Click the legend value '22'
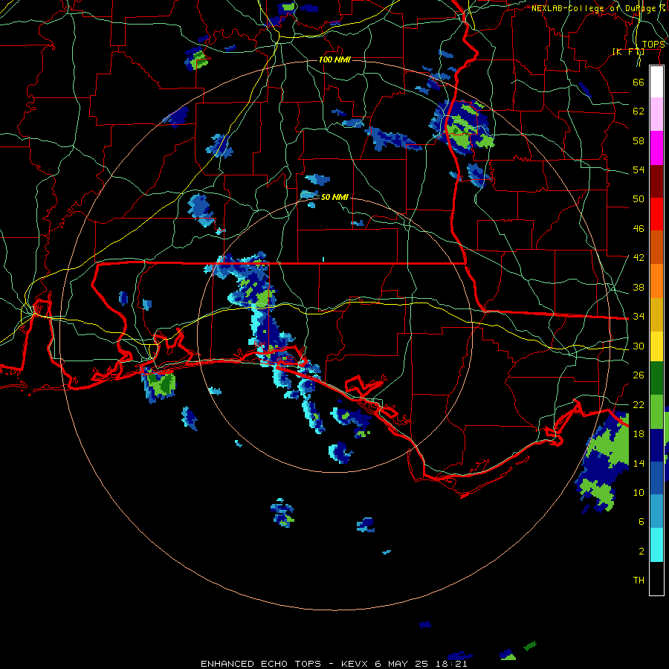 point(639,404)
